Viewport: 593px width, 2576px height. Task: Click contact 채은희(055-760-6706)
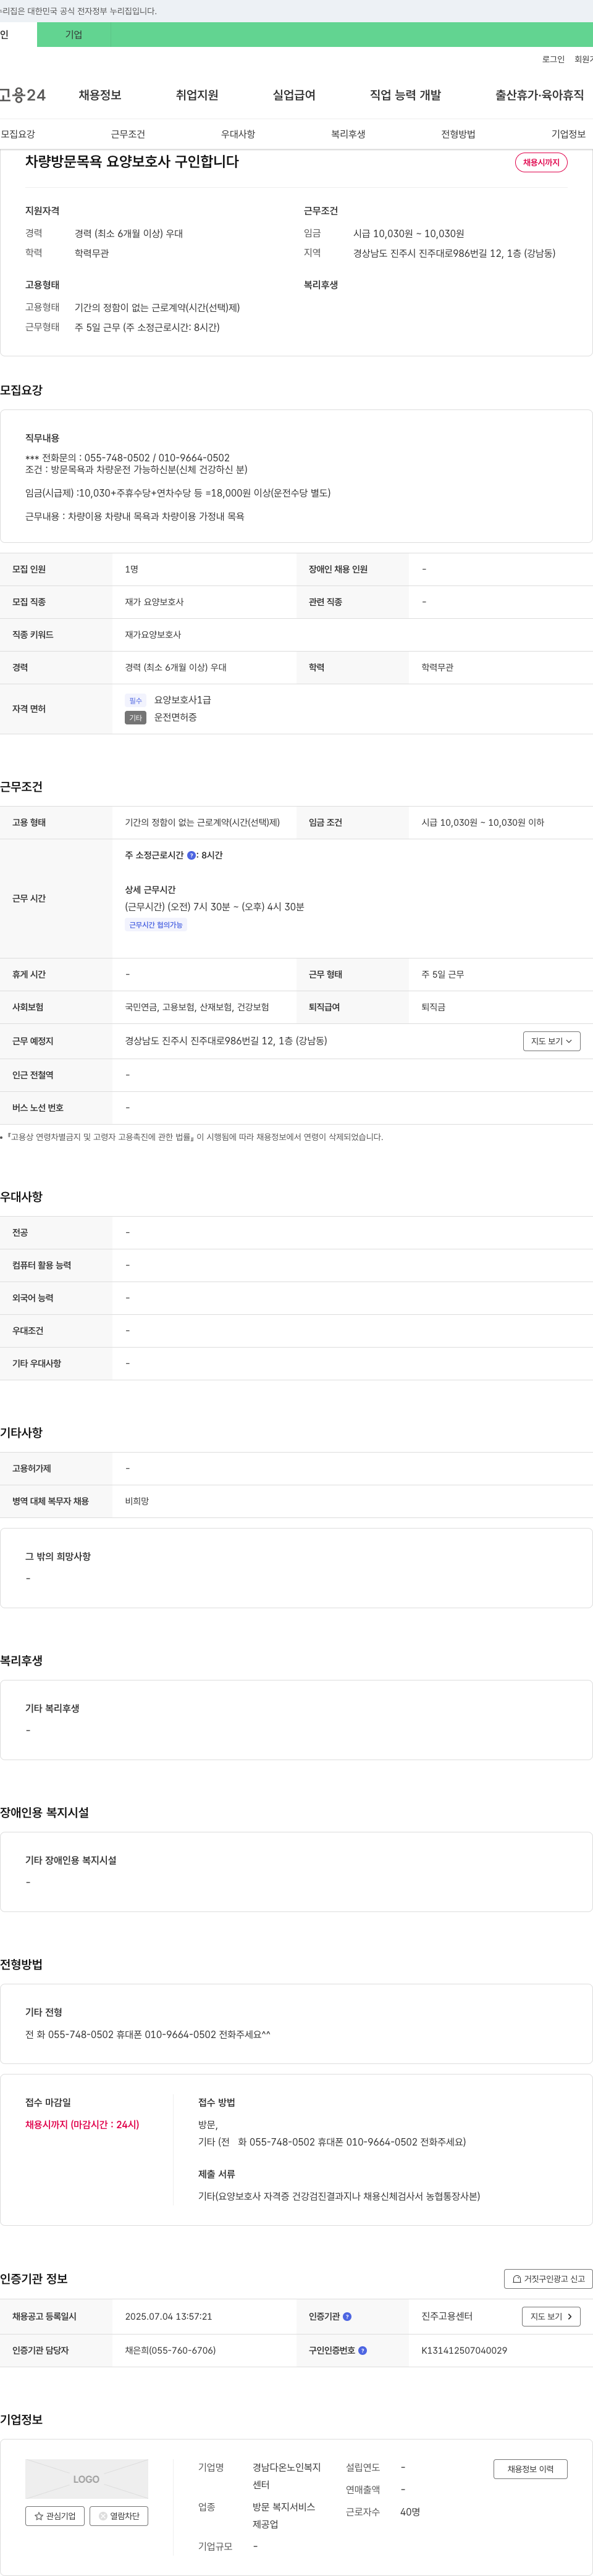pos(170,2350)
